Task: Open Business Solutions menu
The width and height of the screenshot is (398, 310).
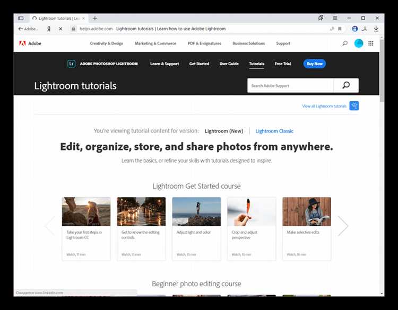Action: [x=249, y=43]
